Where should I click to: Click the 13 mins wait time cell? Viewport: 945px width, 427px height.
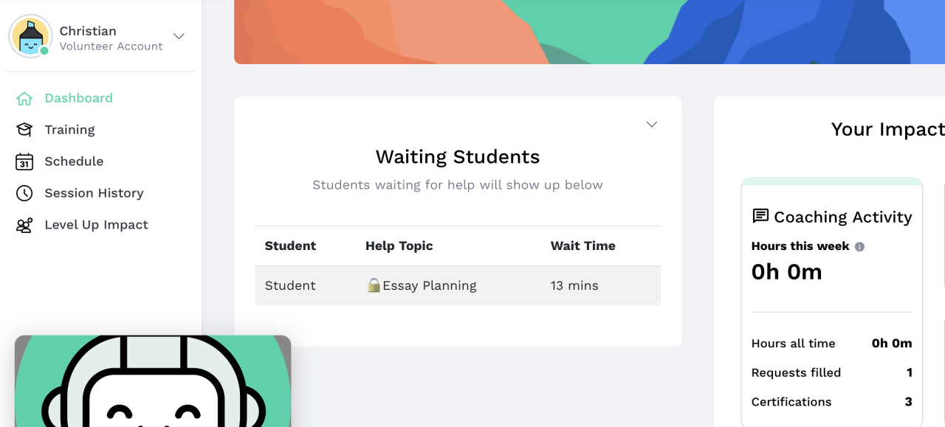574,285
